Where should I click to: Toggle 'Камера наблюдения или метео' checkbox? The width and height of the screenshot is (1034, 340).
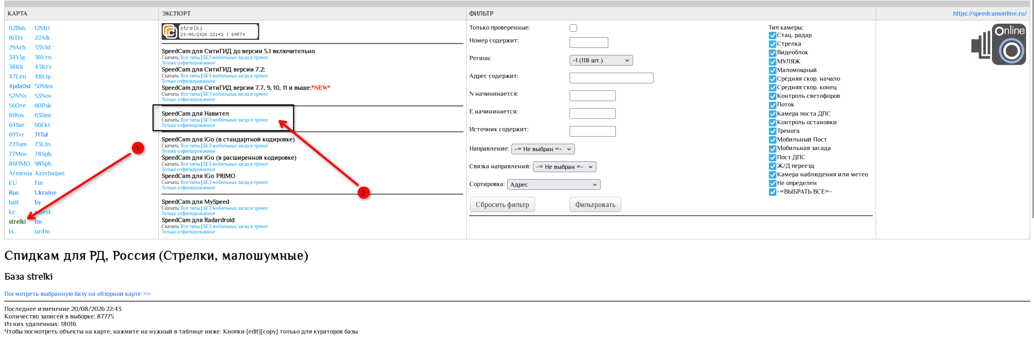(773, 175)
